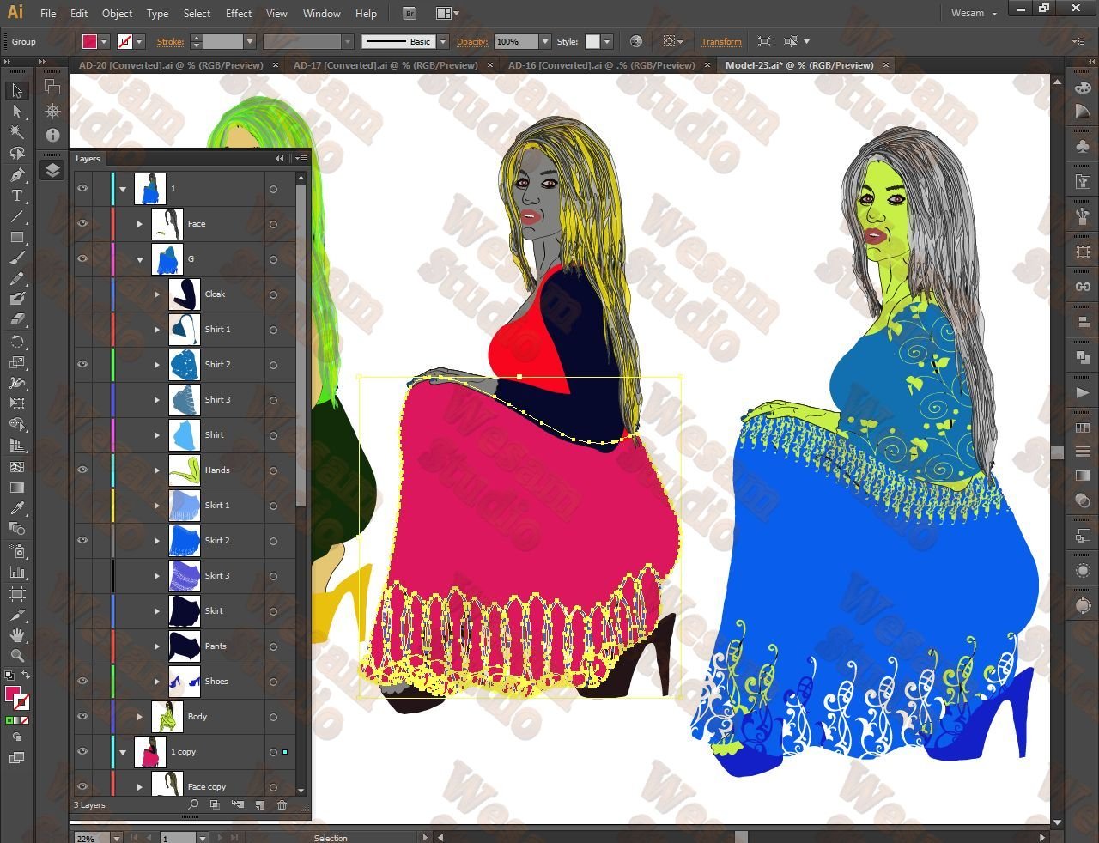Select the Pencil tool
The width and height of the screenshot is (1099, 843).
click(x=17, y=278)
